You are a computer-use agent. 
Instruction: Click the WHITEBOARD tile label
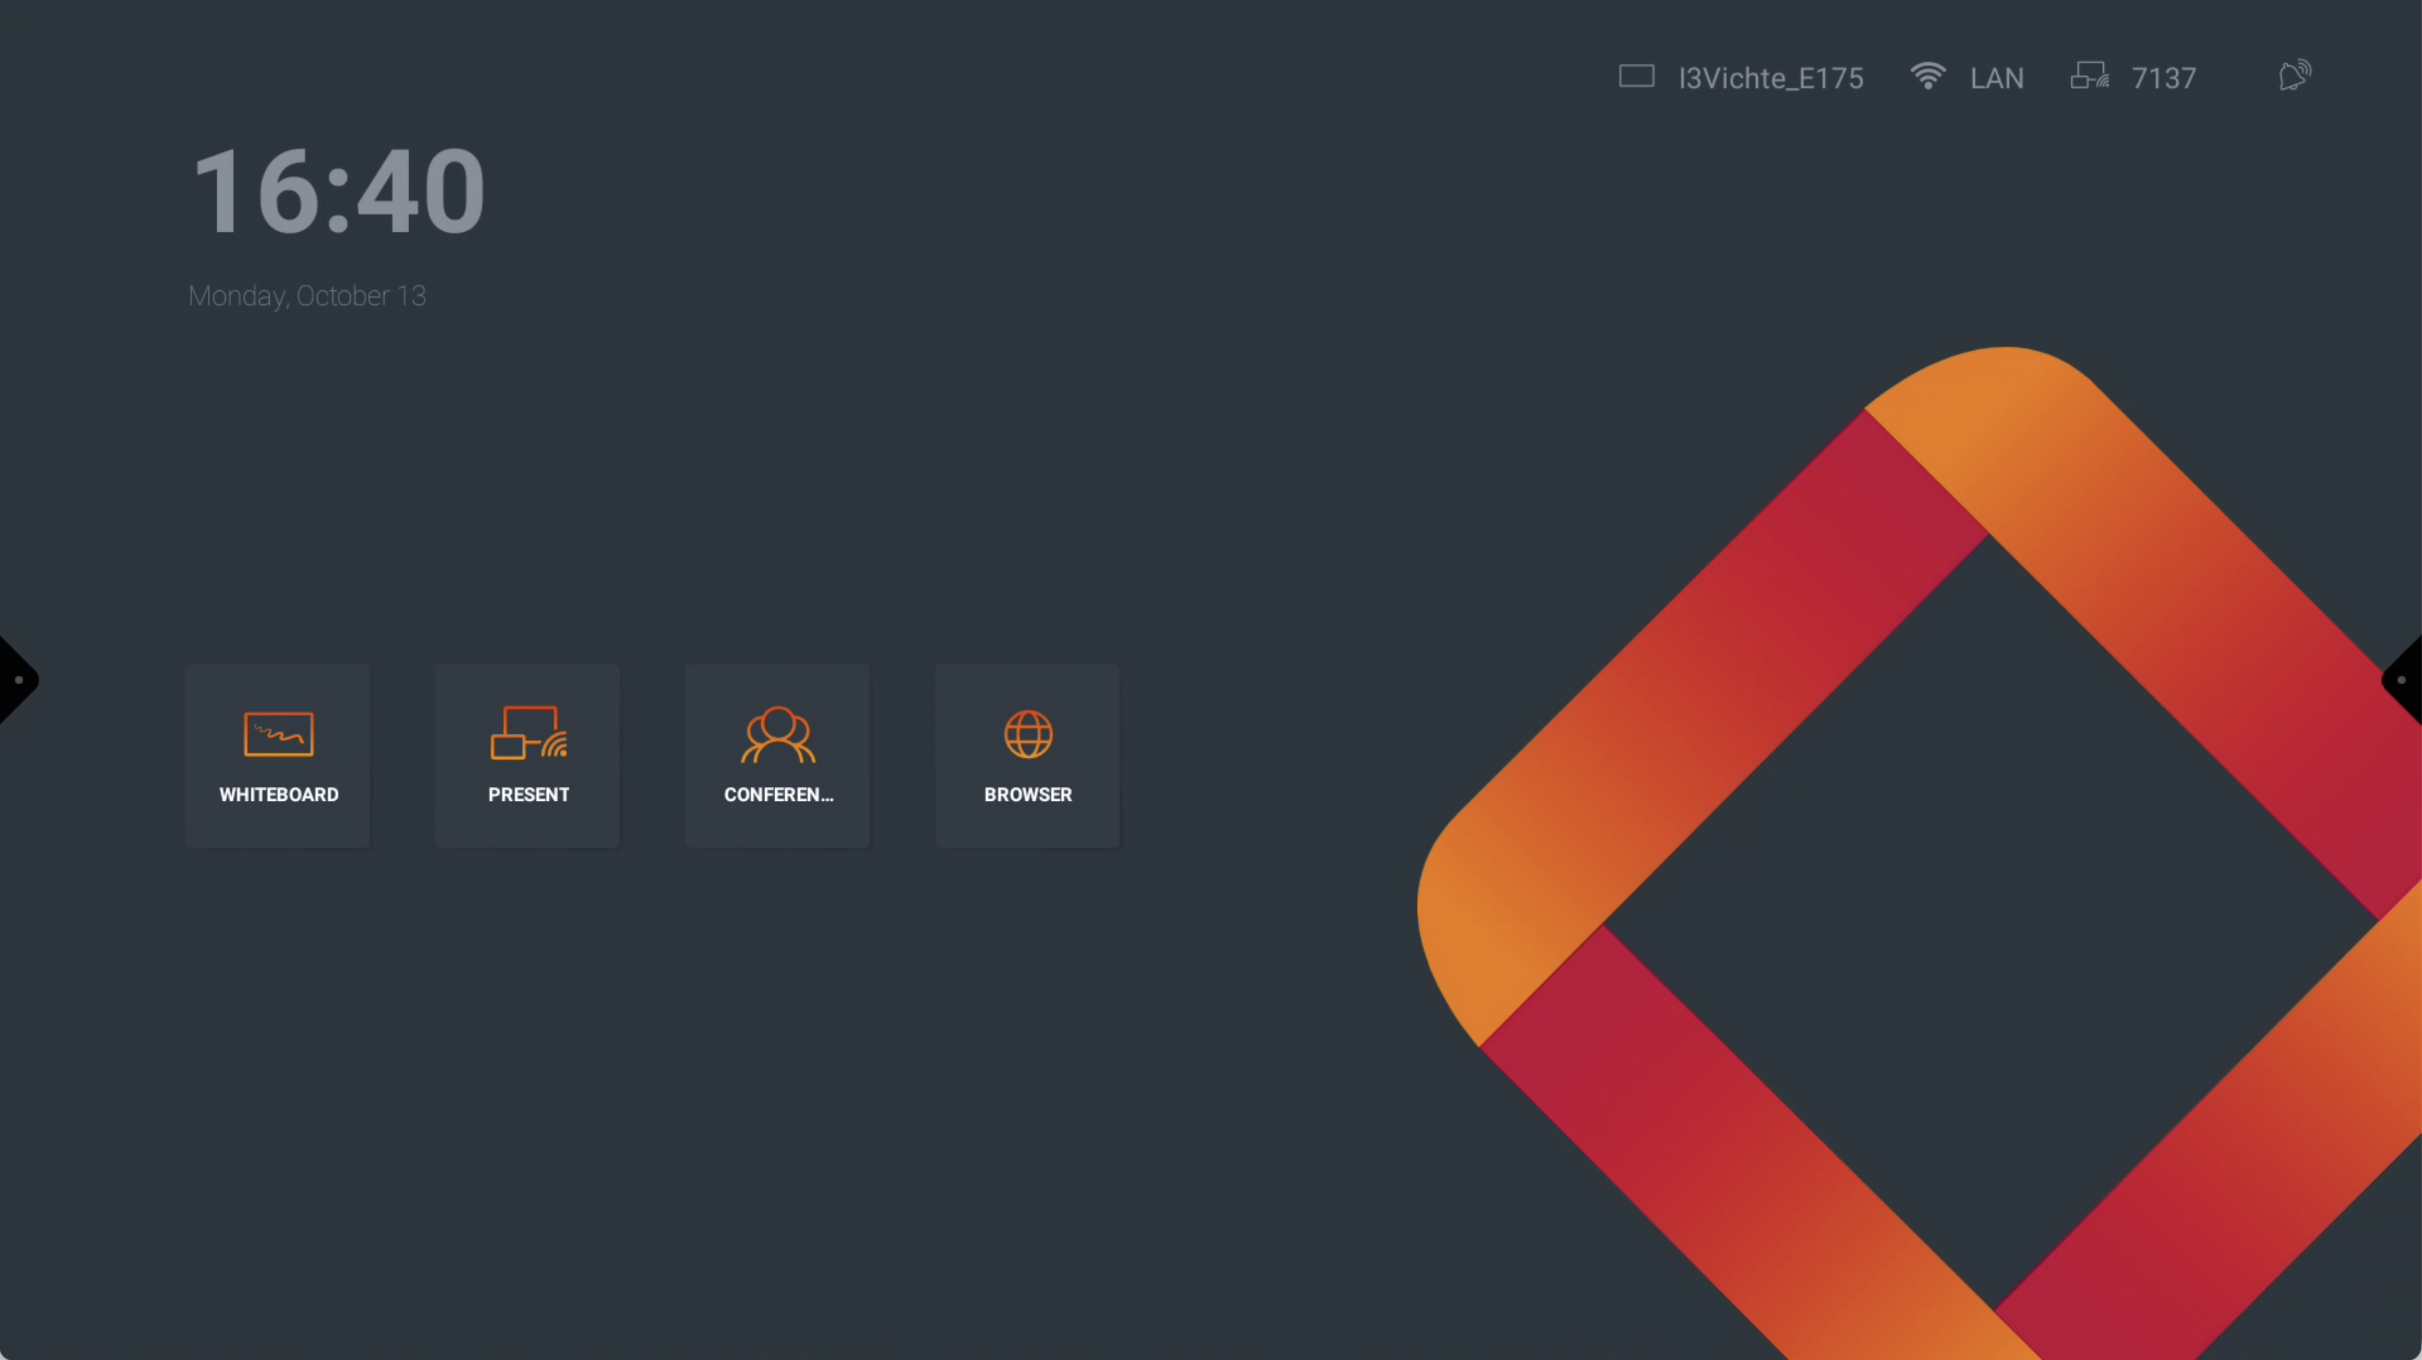(x=278, y=794)
